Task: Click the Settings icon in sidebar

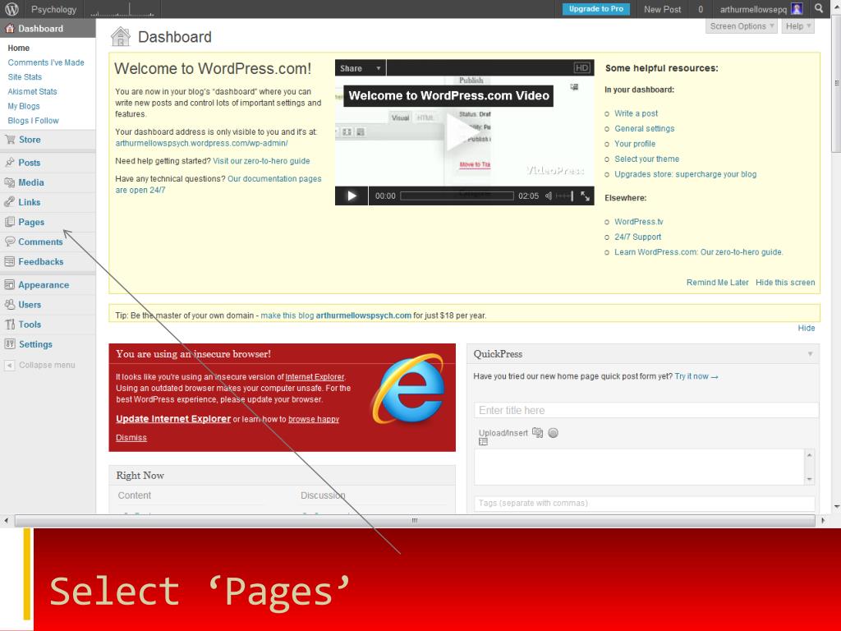Action: [x=10, y=344]
